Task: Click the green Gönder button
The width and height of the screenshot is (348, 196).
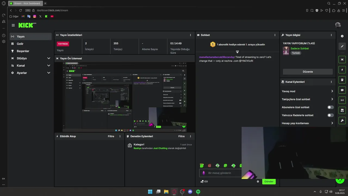Action: coord(269,182)
